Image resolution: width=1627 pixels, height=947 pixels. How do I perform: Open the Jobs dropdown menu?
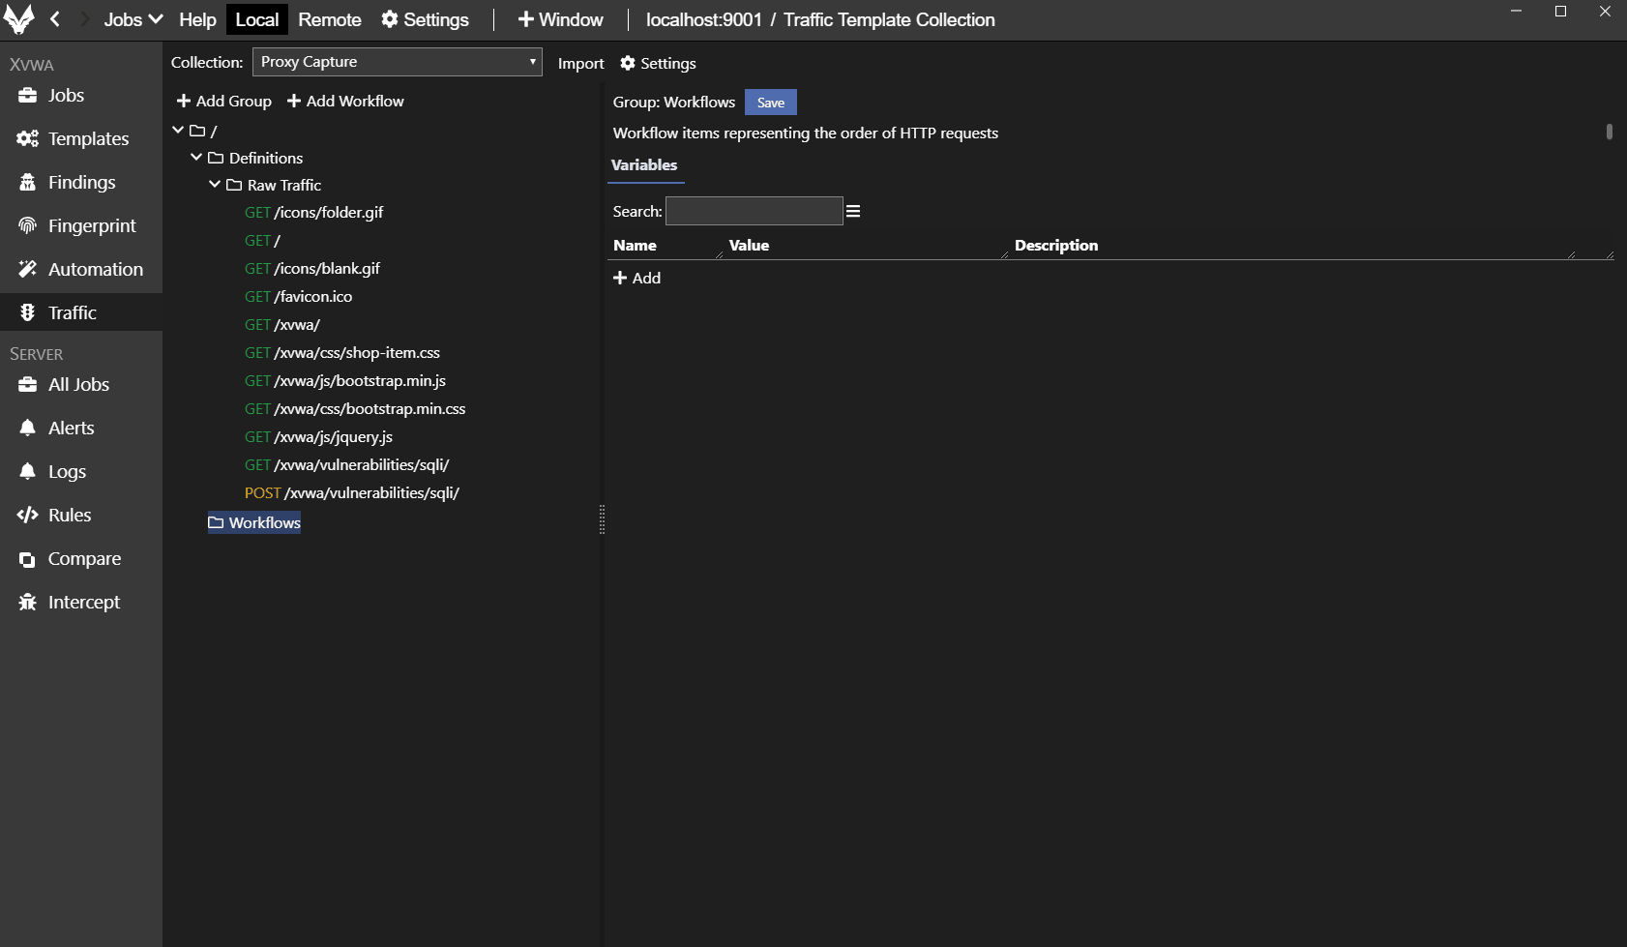pos(133,19)
